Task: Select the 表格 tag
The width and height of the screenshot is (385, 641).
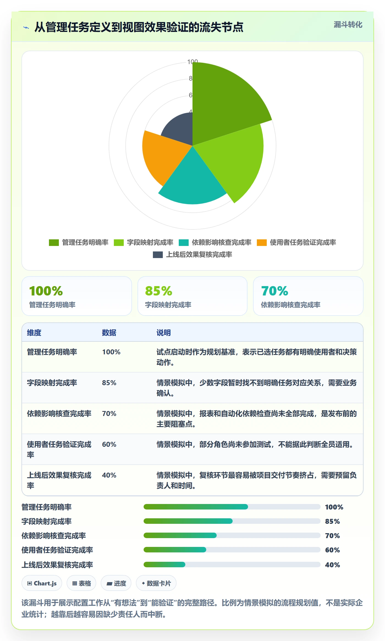Action: (81, 583)
